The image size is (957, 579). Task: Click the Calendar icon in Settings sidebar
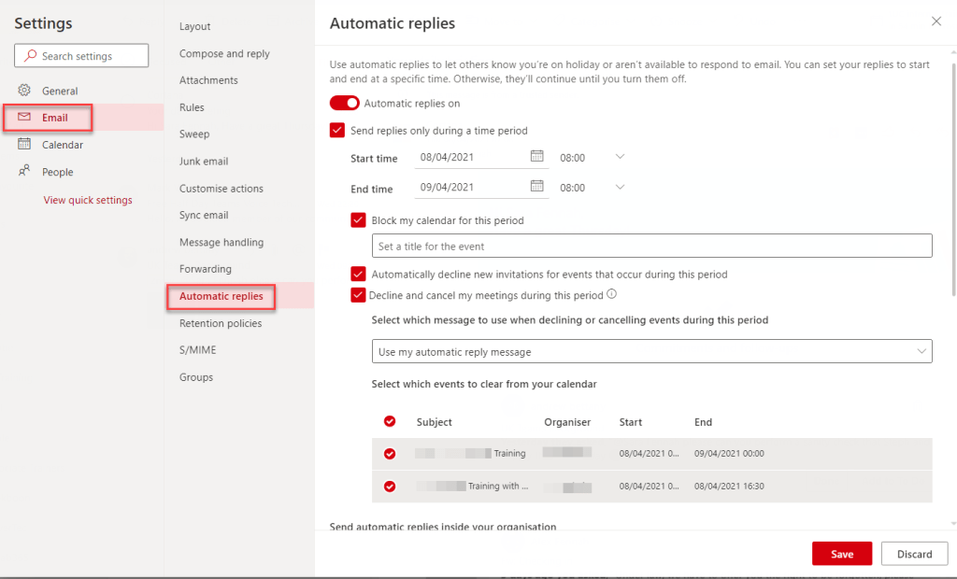point(25,145)
